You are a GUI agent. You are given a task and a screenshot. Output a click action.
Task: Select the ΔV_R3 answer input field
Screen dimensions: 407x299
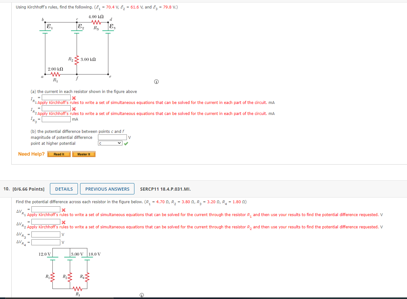pyautogui.click(x=46, y=234)
